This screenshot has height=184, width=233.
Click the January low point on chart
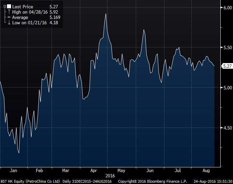(x=19, y=153)
